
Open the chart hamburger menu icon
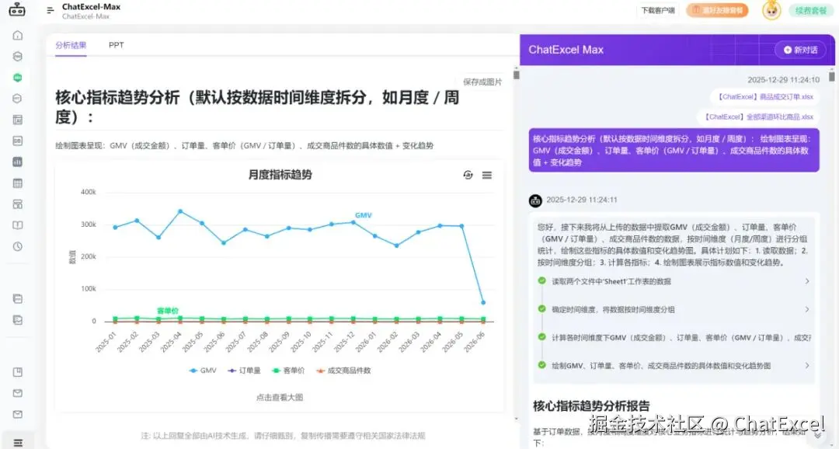(x=487, y=176)
